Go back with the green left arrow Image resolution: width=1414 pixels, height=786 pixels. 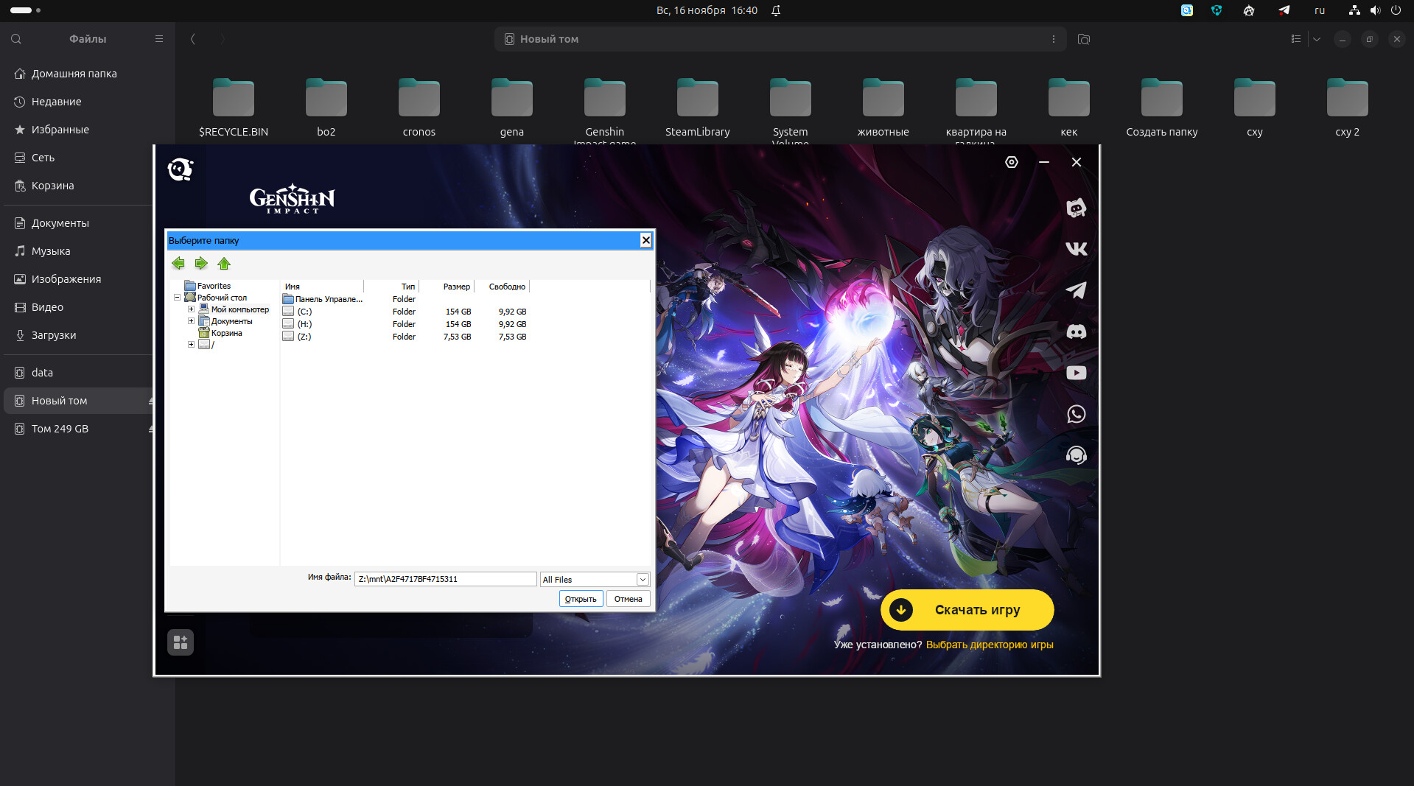pos(178,264)
